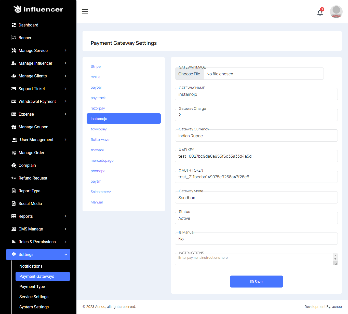Open the Gateway Currency dropdown
This screenshot has width=348, height=314.
click(256, 136)
